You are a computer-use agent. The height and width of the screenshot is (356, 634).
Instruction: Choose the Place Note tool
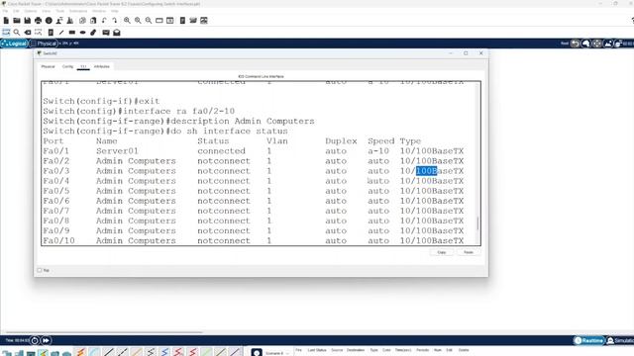[51, 33]
